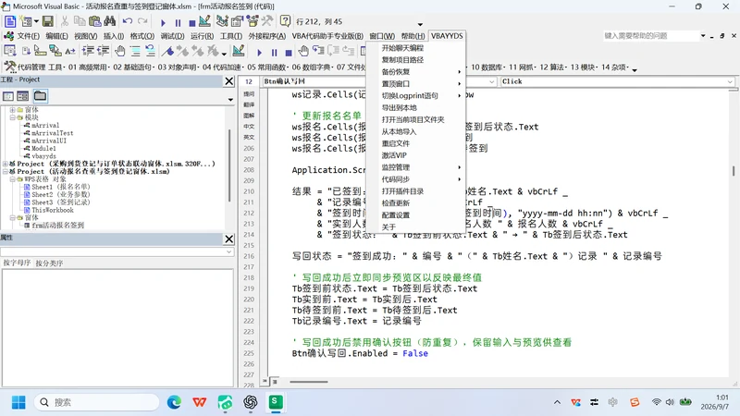The image size is (740, 416).
Task: Click the code pane vertical scrollbar thumb
Action: pos(734,171)
